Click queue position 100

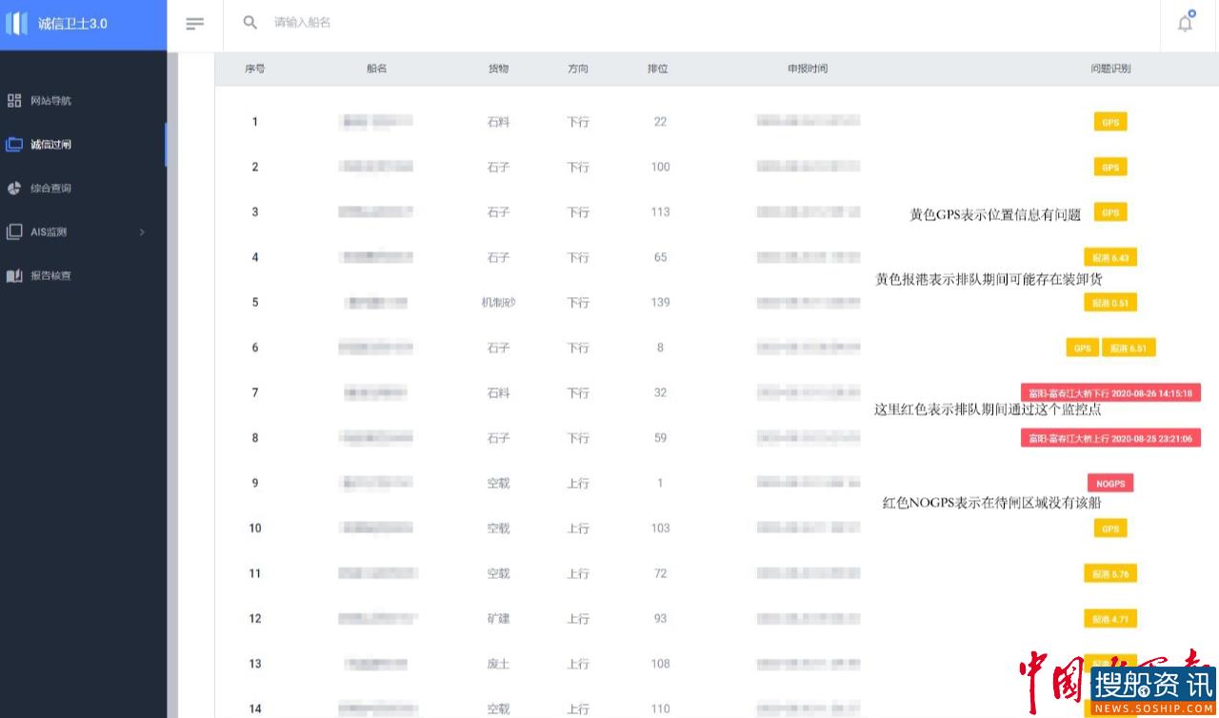coord(661,168)
